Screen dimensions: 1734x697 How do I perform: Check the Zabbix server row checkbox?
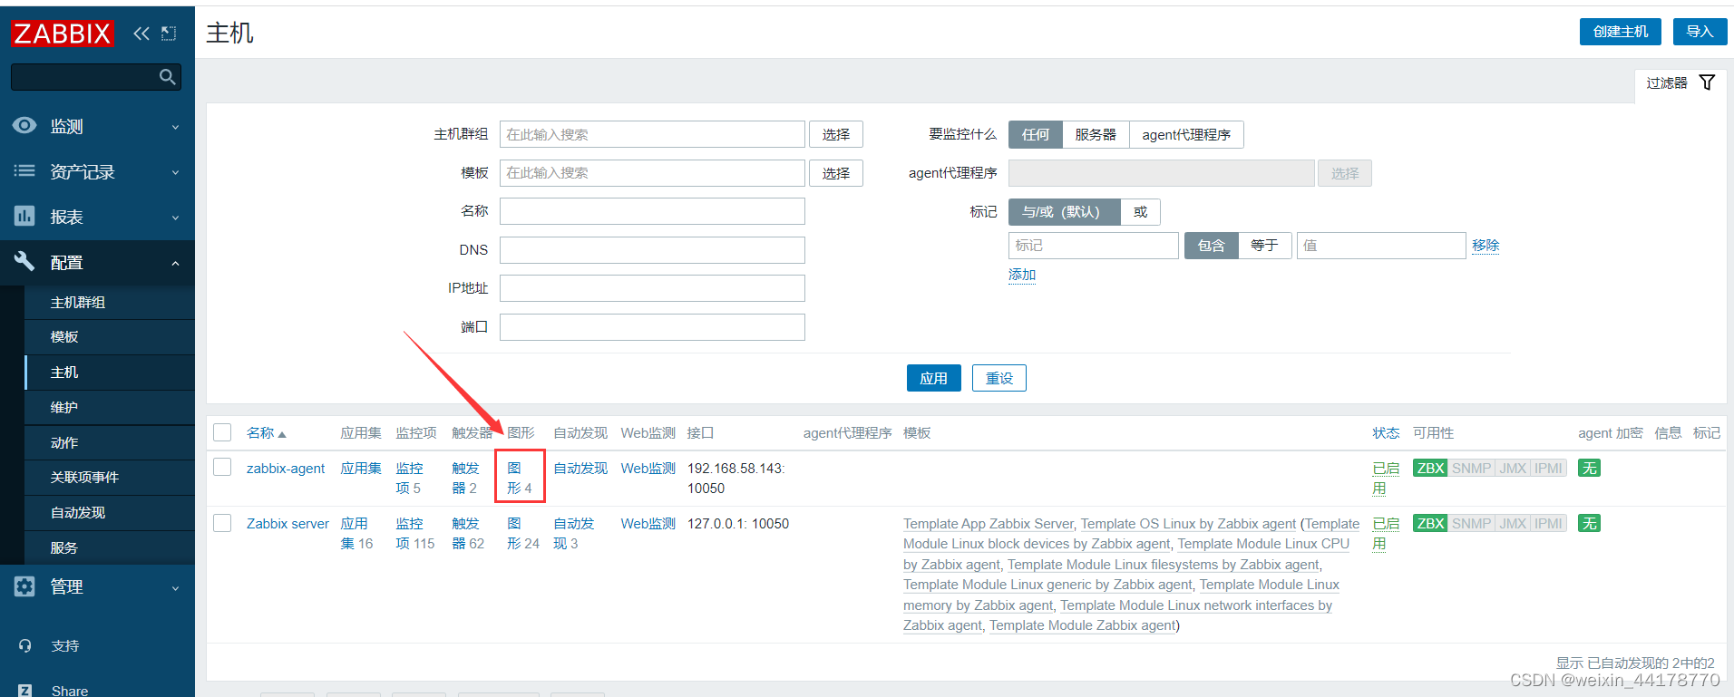click(222, 523)
